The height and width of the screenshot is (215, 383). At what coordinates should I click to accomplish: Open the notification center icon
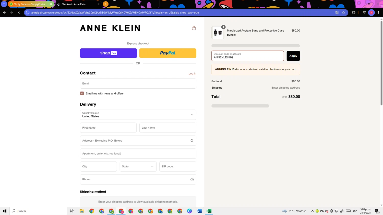click(x=377, y=211)
